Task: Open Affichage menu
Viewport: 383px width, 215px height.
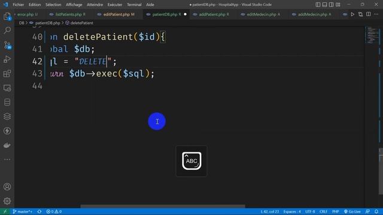Action: 74,5
